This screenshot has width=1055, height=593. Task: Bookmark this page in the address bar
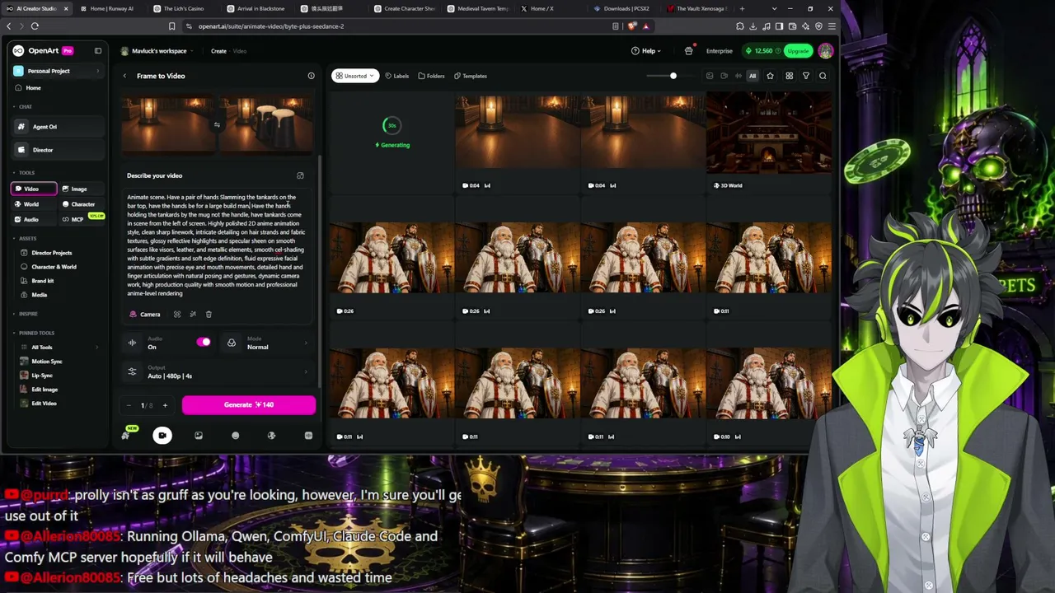click(171, 26)
